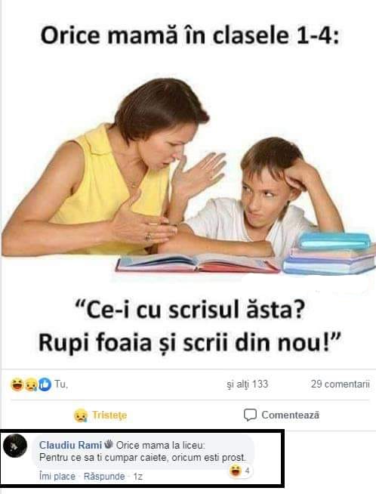
Task: Click the badge icon next to Claudiu Rami
Action: [109, 444]
